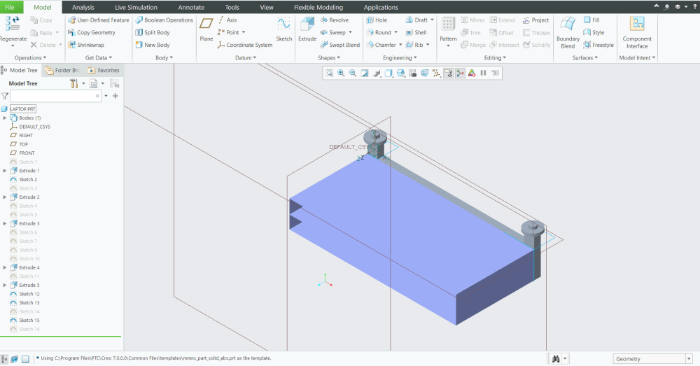
Task: Open the Pattern dropdown arrow
Action: 448,46
